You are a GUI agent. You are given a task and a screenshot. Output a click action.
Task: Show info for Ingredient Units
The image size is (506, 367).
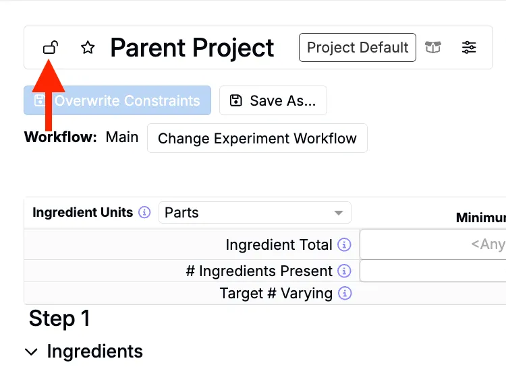144,213
